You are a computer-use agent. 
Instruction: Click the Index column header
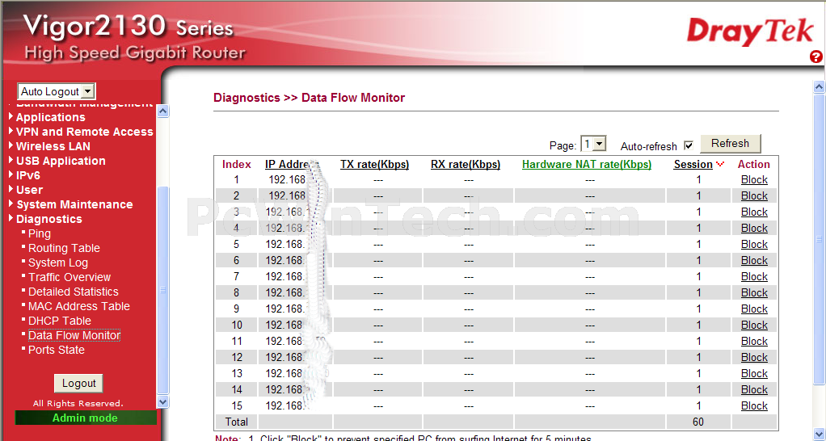coord(237,164)
